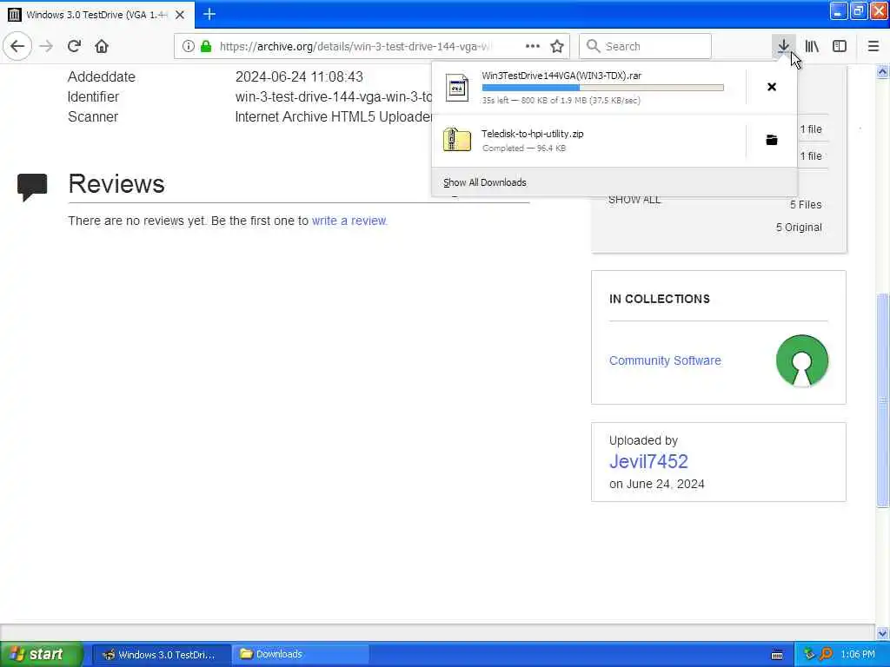Click the network connection tray icon
The width and height of the screenshot is (890, 667).
(809, 655)
